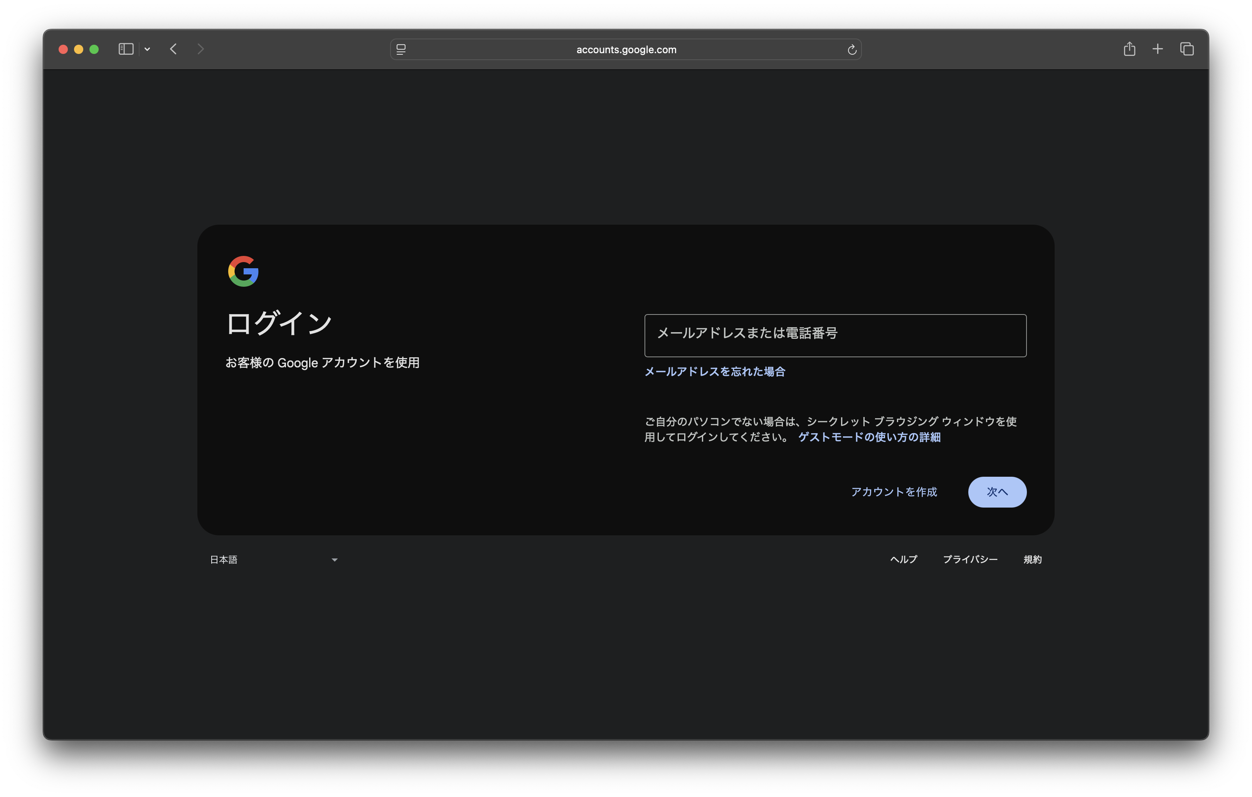Toggle the Safari sidebar icon

(x=126, y=49)
